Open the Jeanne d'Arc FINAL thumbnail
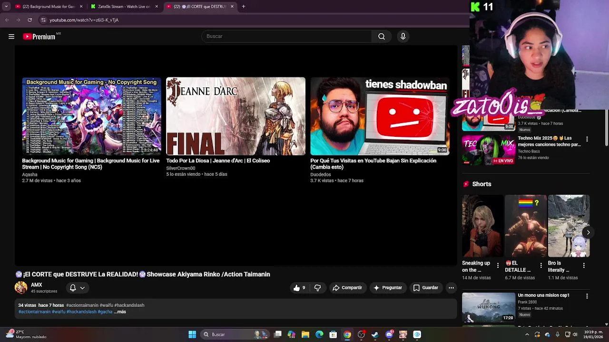This screenshot has width=609, height=342. [236, 116]
